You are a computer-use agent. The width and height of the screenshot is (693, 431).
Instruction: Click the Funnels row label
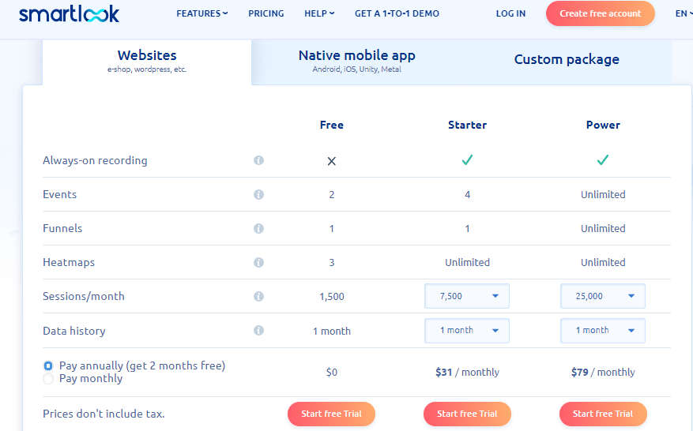point(62,228)
